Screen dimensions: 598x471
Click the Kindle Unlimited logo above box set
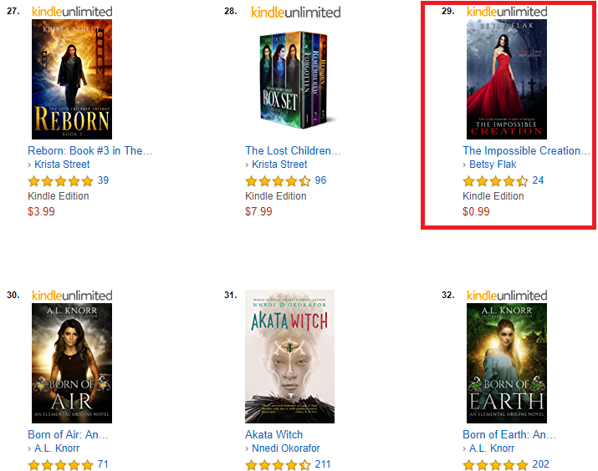(295, 13)
